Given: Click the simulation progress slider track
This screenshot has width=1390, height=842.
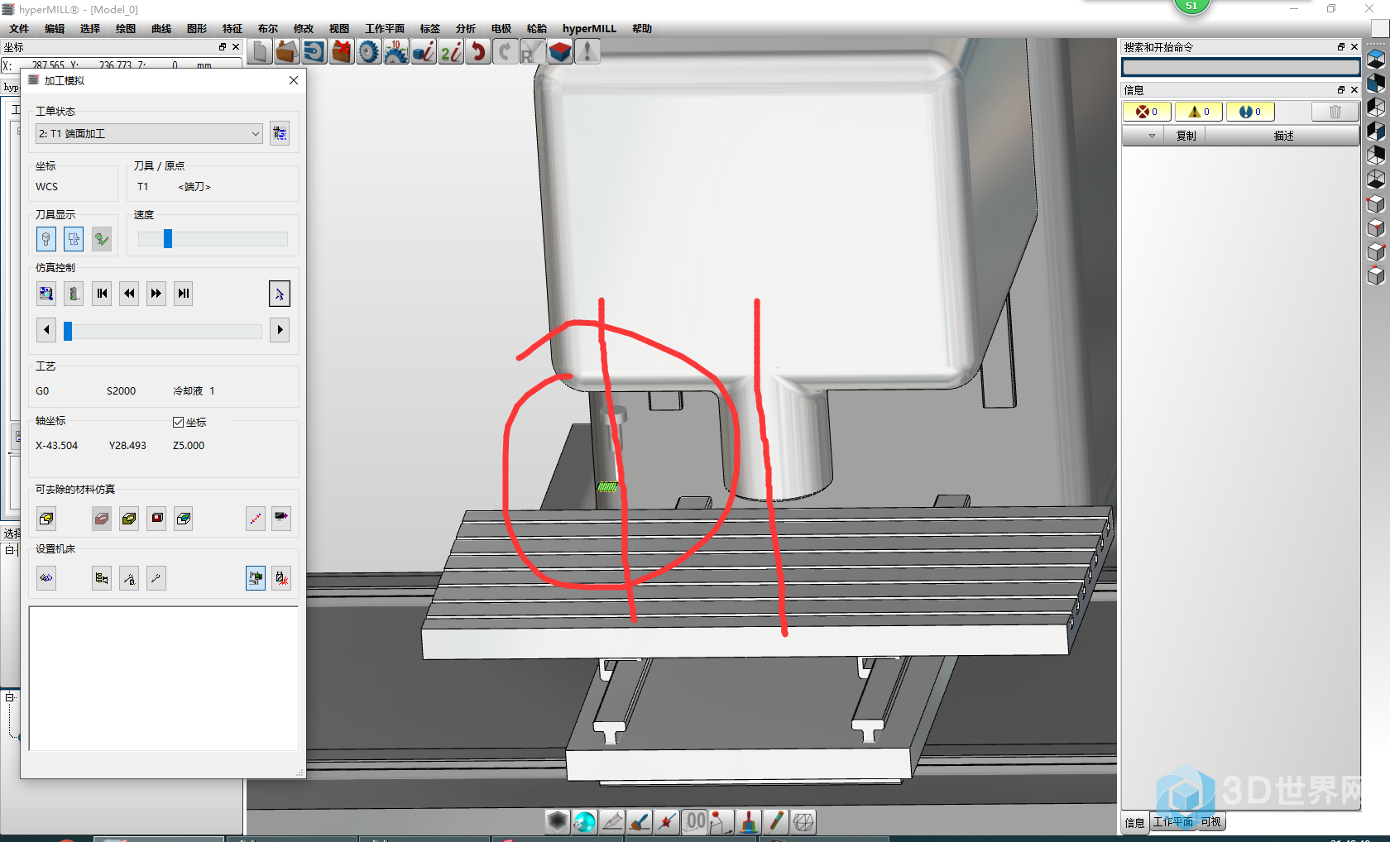Looking at the screenshot, I should [163, 331].
